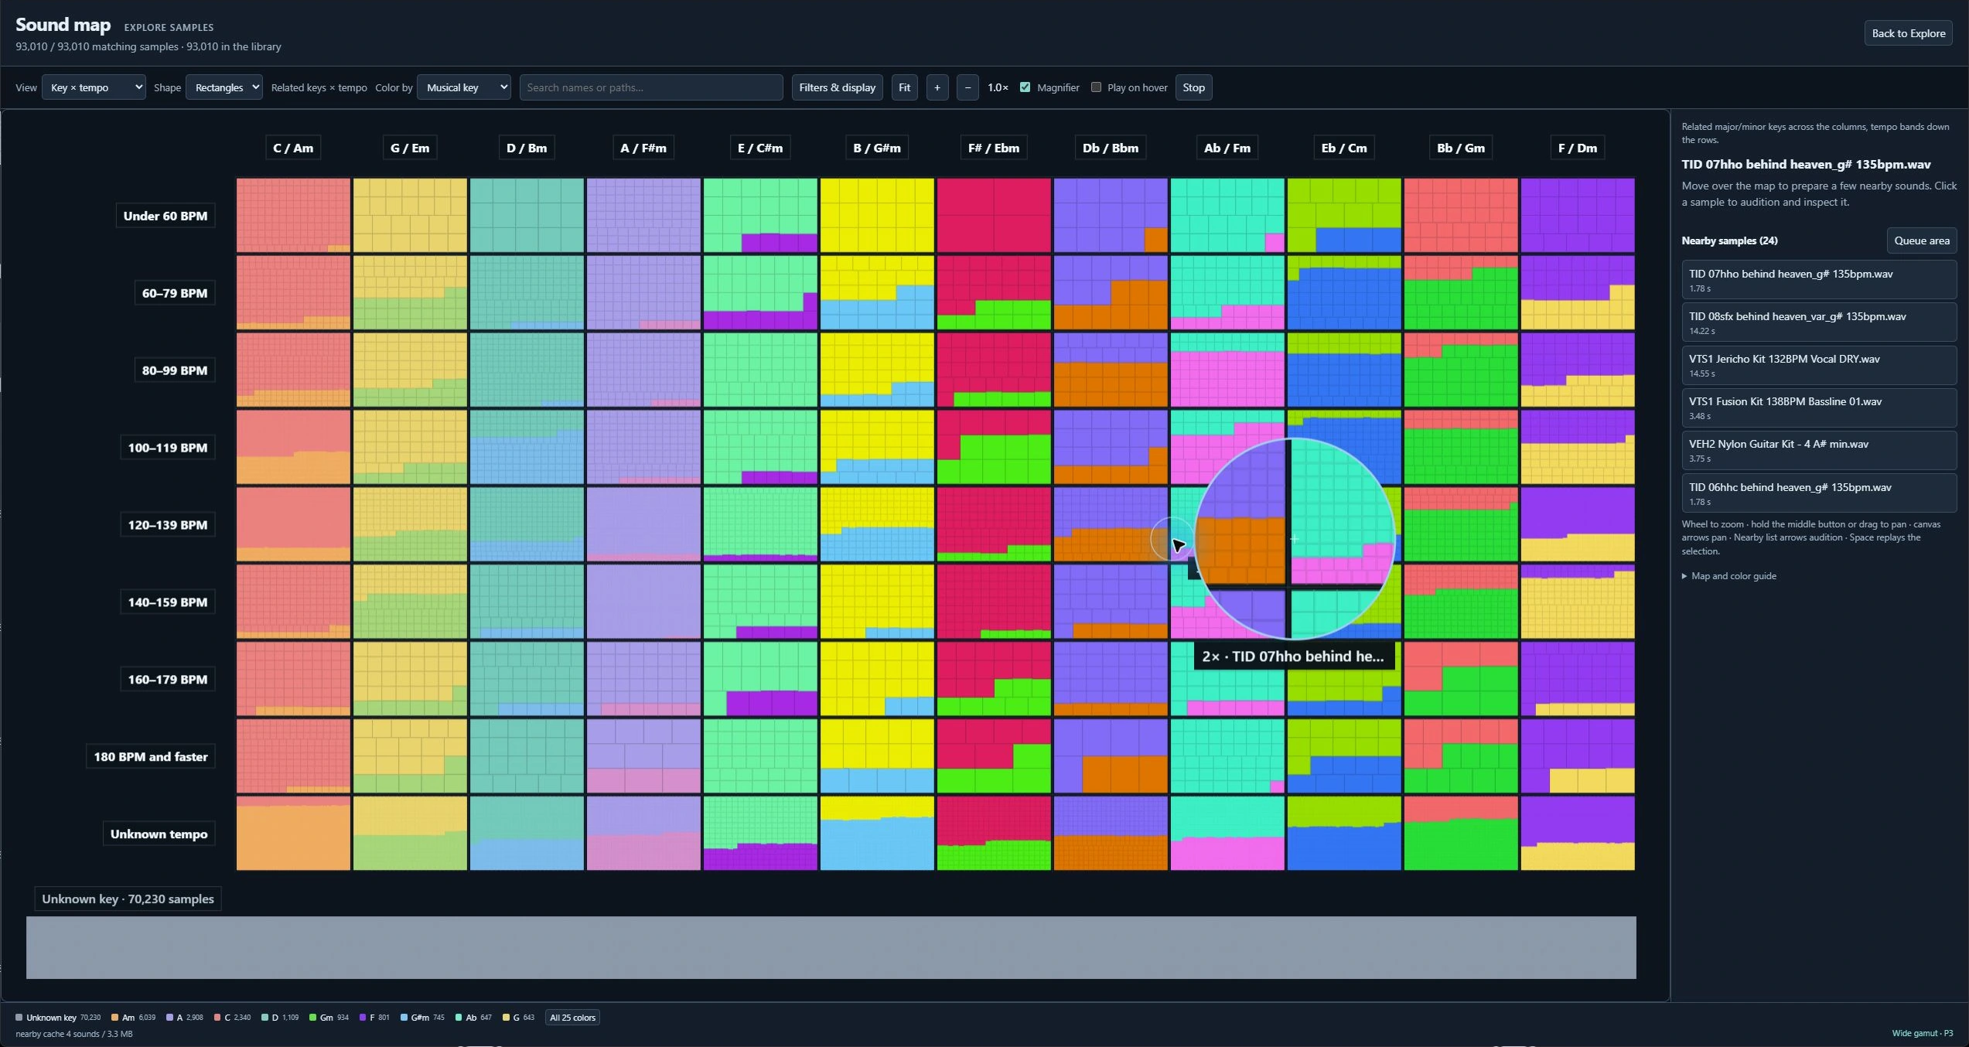Click the Under 60 BPM row label
This screenshot has width=1969, height=1047.
[166, 216]
